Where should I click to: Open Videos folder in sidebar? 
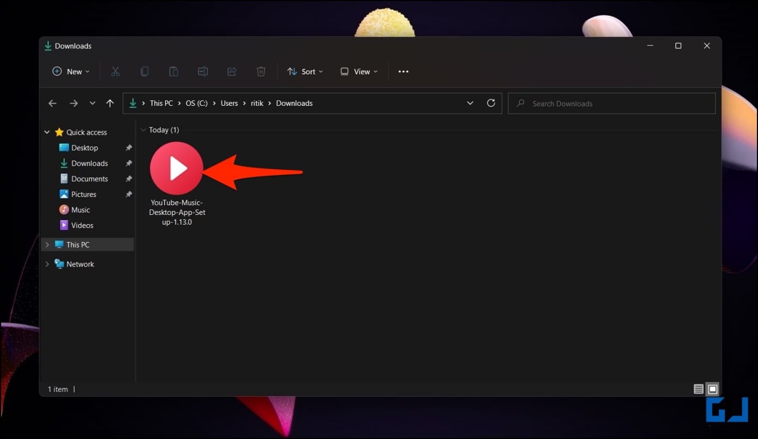[82, 225]
